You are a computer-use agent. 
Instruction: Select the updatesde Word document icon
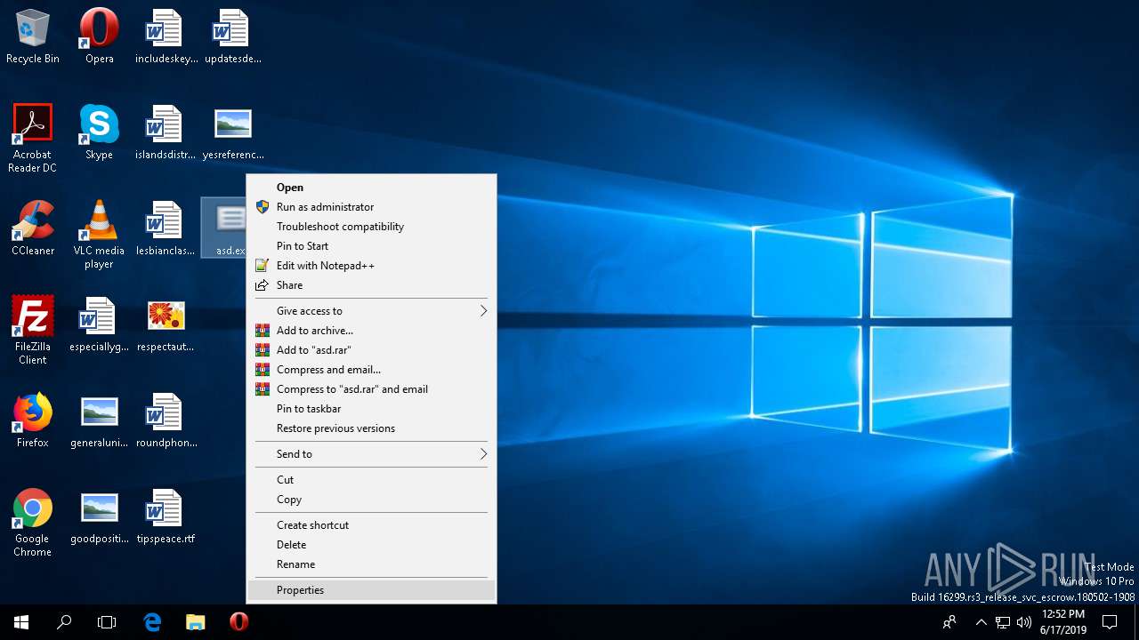click(232, 37)
